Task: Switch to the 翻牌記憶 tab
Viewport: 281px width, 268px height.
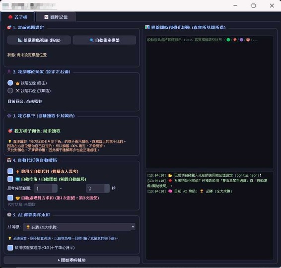Action: [x=56, y=17]
